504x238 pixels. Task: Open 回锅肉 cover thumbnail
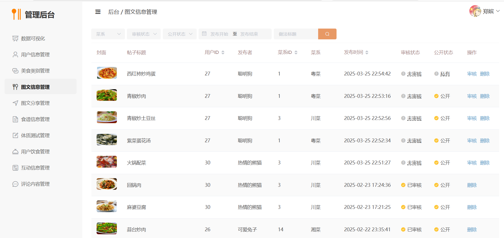[107, 184]
